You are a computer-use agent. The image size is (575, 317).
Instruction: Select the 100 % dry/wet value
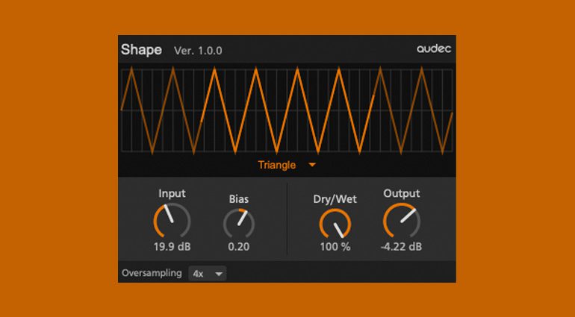[335, 247]
